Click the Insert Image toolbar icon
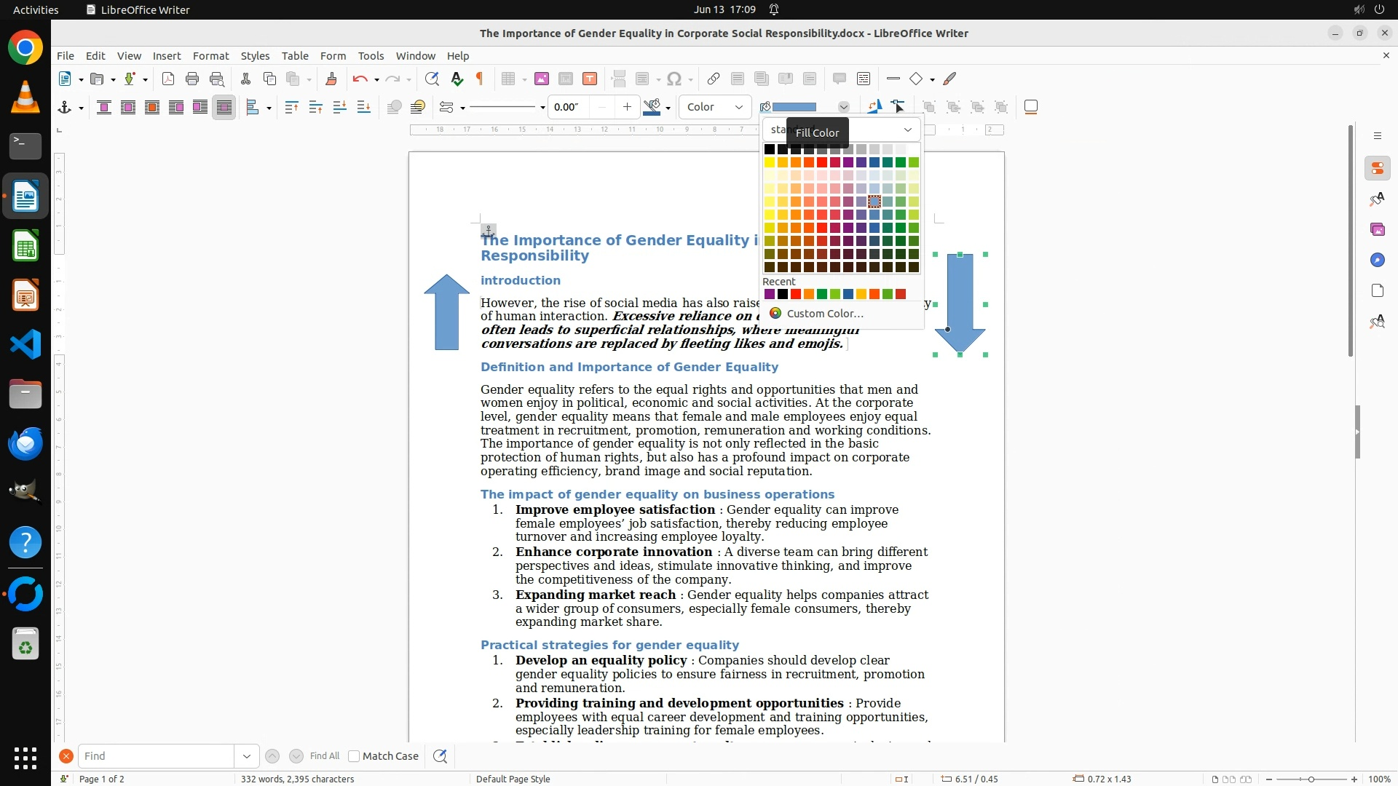The width and height of the screenshot is (1398, 786). (x=541, y=79)
